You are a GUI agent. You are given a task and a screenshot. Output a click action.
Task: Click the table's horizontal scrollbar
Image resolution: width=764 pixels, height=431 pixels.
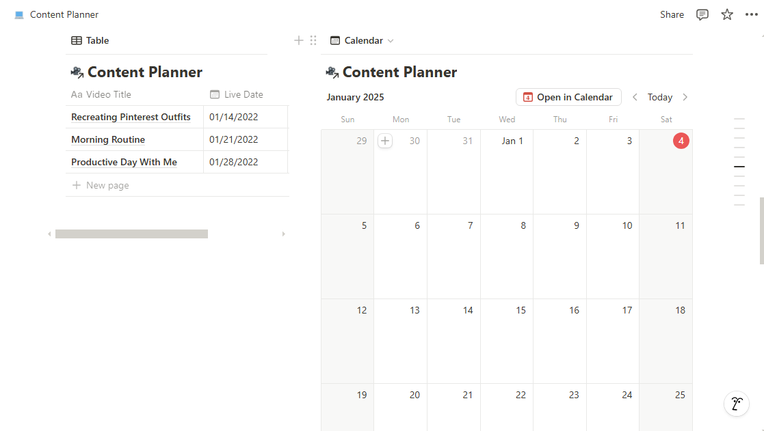click(131, 234)
